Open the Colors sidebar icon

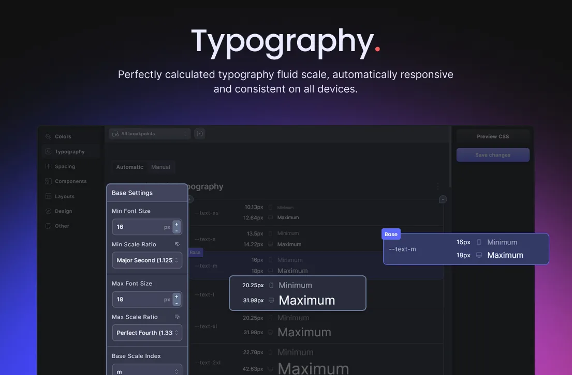48,136
